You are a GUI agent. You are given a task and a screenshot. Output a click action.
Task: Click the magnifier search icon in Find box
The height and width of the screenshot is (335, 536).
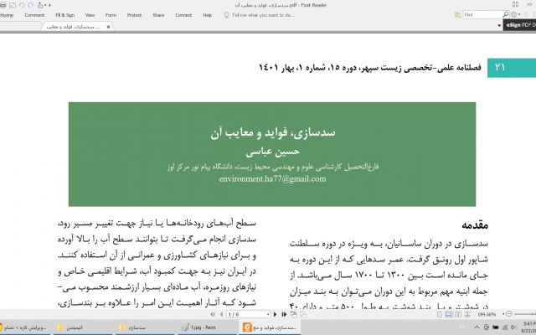click(x=506, y=14)
